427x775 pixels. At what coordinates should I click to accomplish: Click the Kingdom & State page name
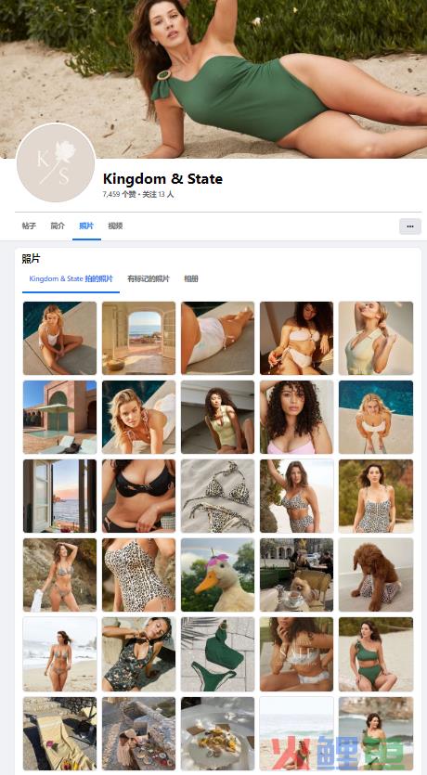162,178
